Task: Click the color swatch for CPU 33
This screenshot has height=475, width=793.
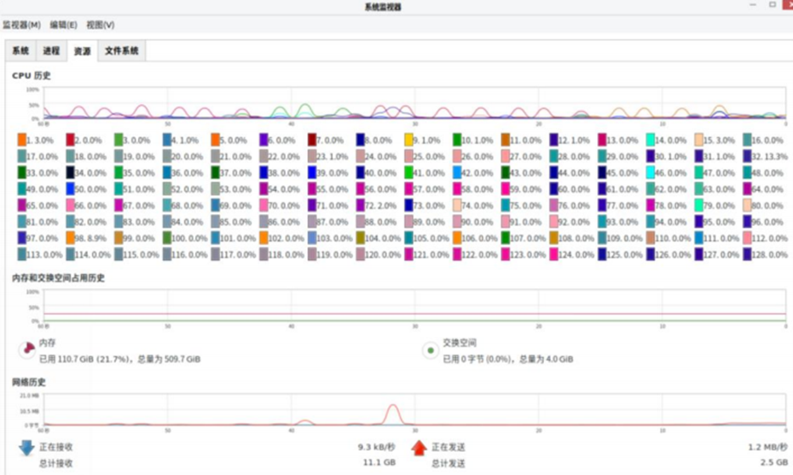Action: coord(22,172)
